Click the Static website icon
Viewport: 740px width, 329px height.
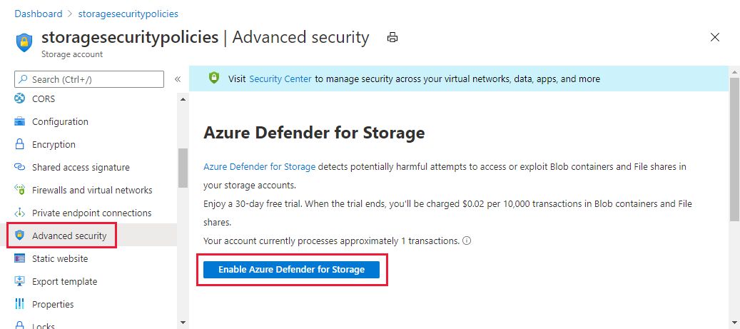coord(19,258)
